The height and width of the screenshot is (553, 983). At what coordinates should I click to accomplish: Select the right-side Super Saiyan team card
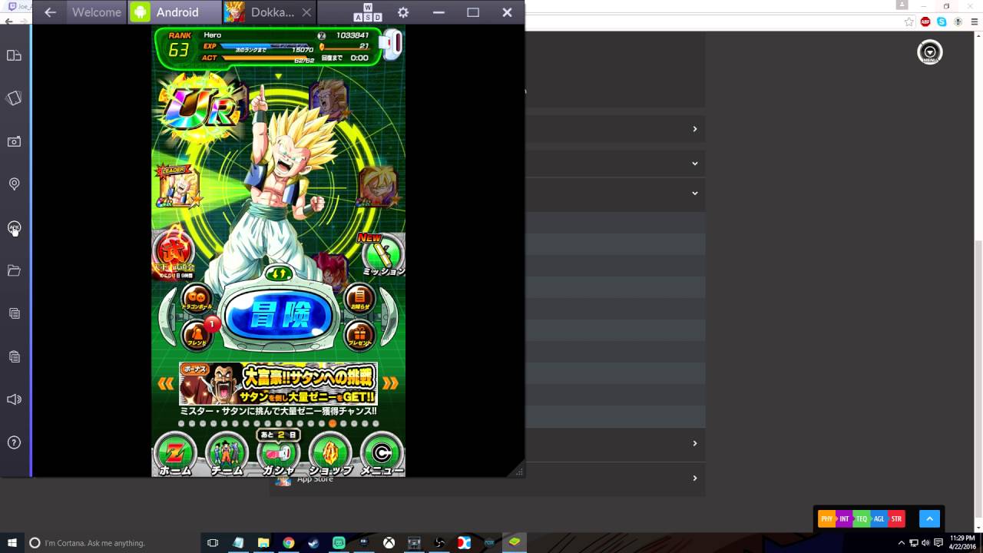point(379,187)
